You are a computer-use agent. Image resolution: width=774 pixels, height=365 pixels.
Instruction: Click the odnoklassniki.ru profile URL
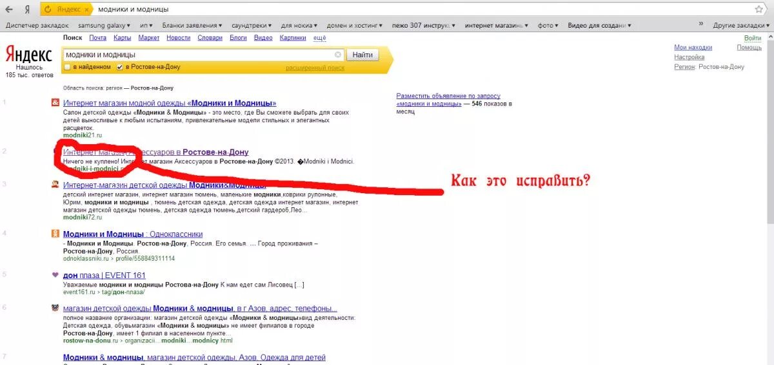click(x=119, y=258)
